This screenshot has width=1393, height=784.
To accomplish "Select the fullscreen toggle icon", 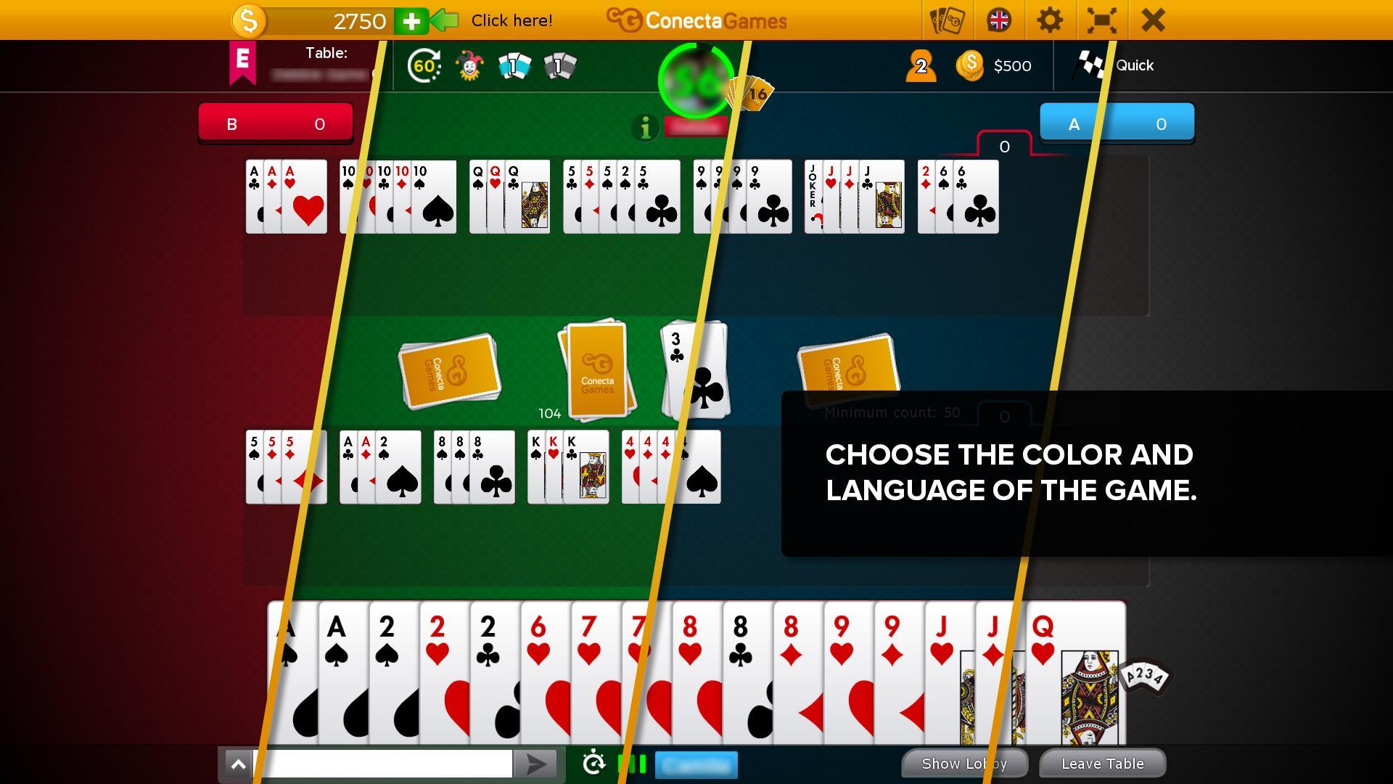I will tap(1103, 20).
